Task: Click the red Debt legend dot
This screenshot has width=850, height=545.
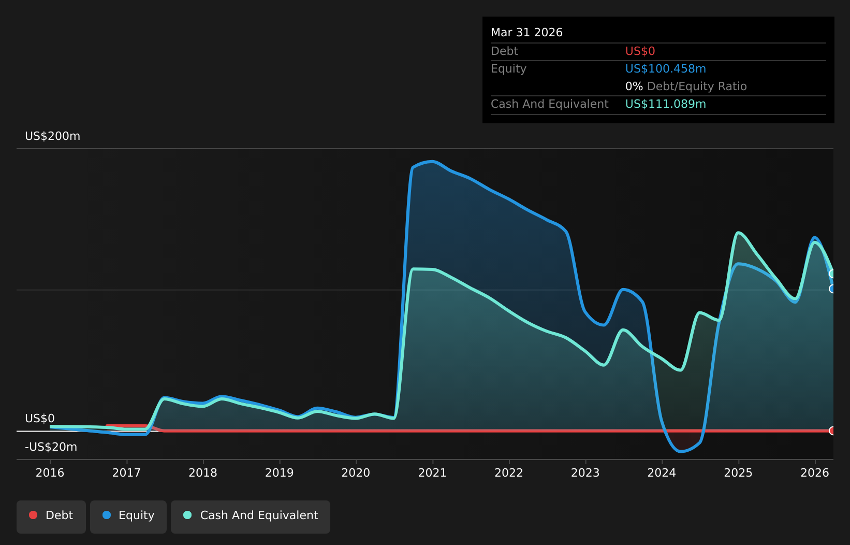Action: point(33,515)
